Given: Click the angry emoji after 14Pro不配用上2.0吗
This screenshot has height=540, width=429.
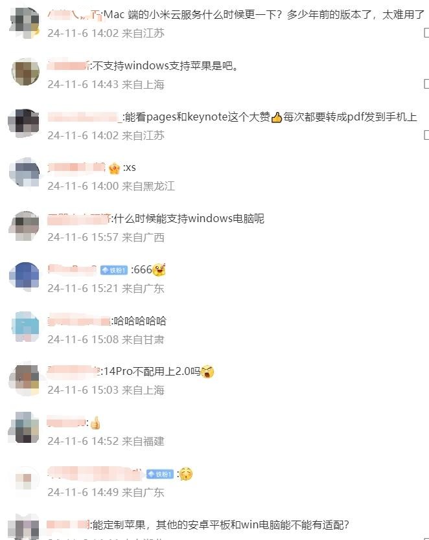Looking at the screenshot, I should click(207, 372).
